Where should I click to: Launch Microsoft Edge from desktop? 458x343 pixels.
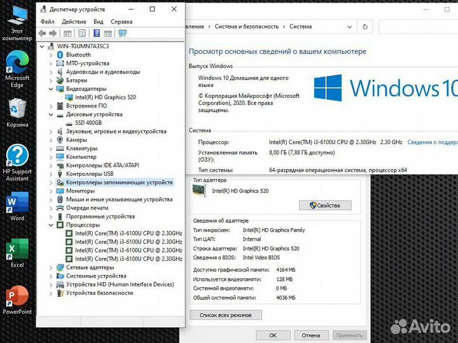point(17,69)
